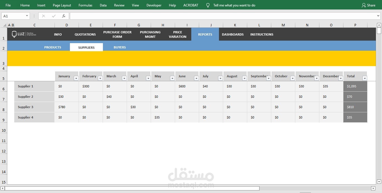The image size is (382, 193).
Task: Select the $1,095 total cell
Action: pos(355,86)
